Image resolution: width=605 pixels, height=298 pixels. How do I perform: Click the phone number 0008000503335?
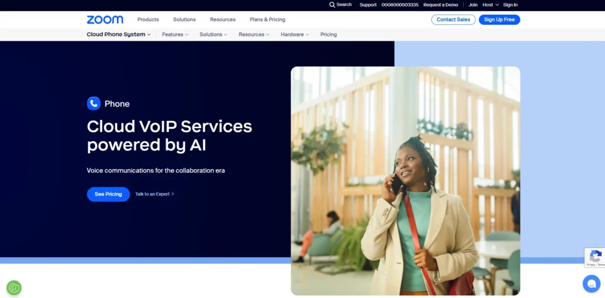(400, 5)
